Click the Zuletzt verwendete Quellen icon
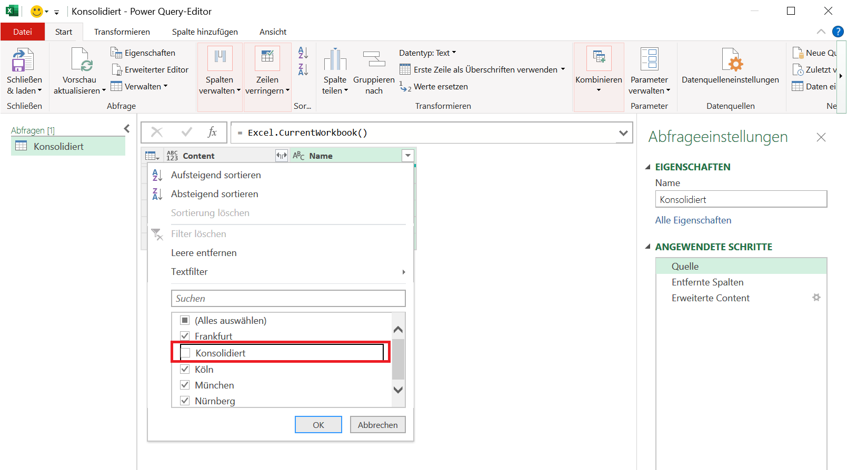Image resolution: width=847 pixels, height=470 pixels. pyautogui.click(x=798, y=69)
